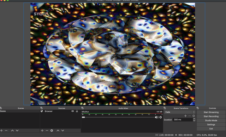Move scene up with arrow icon

[12, 131]
